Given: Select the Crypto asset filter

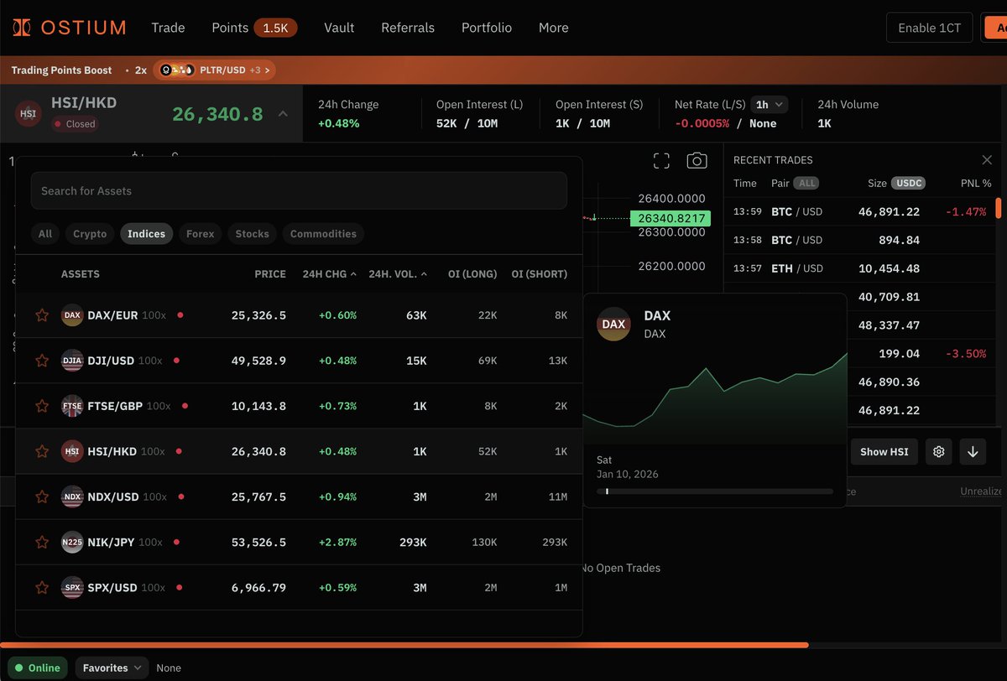Looking at the screenshot, I should pos(90,234).
